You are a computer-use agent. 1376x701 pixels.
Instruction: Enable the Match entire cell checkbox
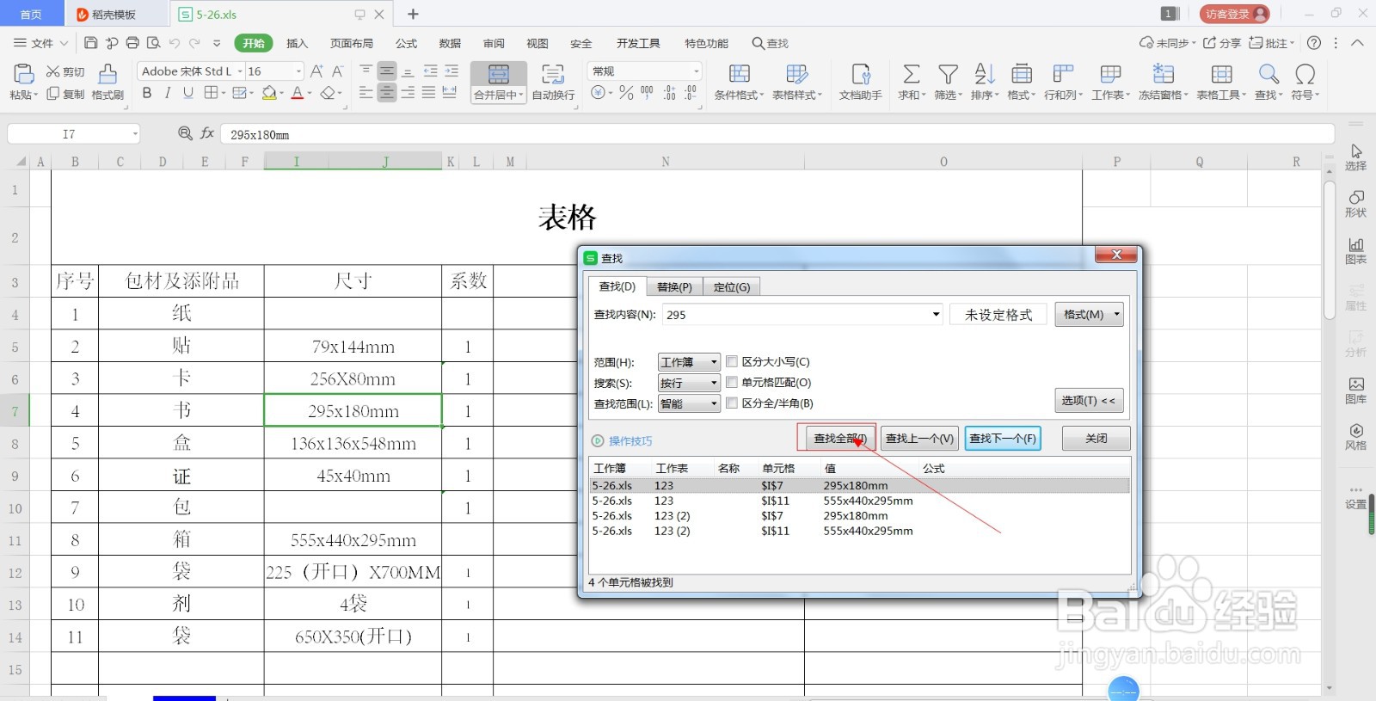[732, 382]
